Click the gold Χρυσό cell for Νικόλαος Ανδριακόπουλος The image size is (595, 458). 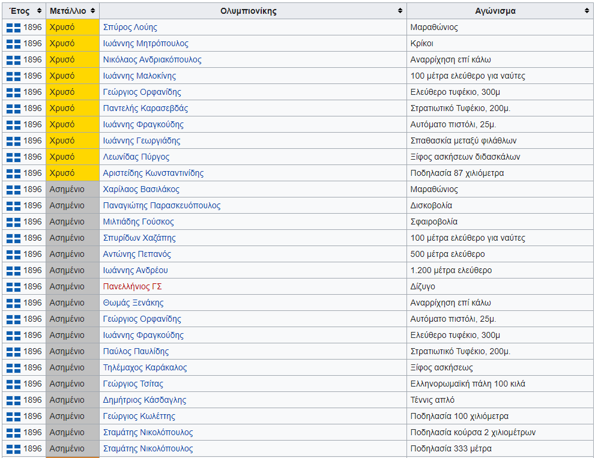point(72,60)
